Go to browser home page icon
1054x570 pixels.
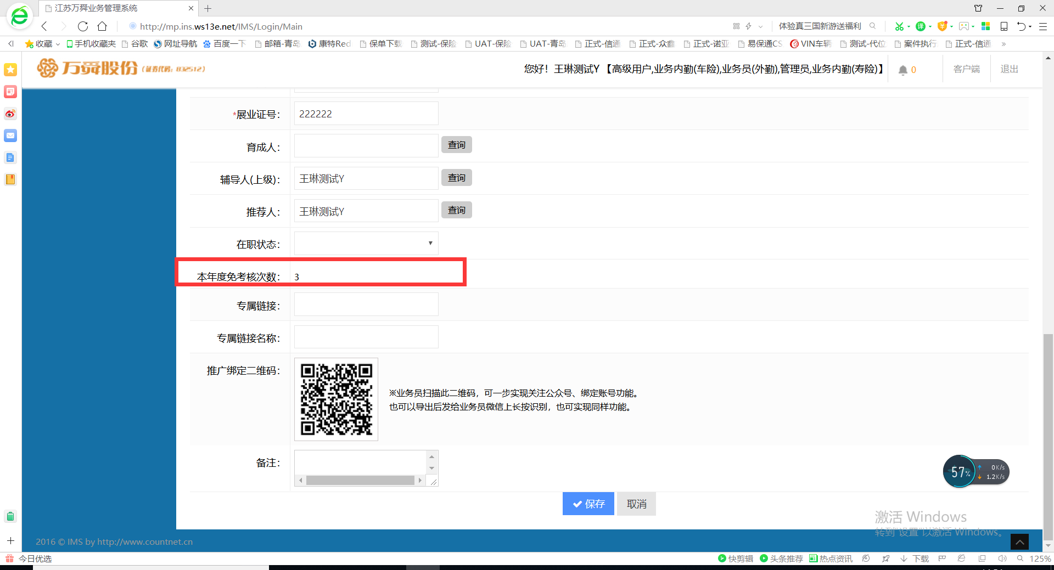coord(102,26)
